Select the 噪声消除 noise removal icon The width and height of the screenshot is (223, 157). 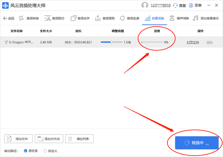click(172, 18)
